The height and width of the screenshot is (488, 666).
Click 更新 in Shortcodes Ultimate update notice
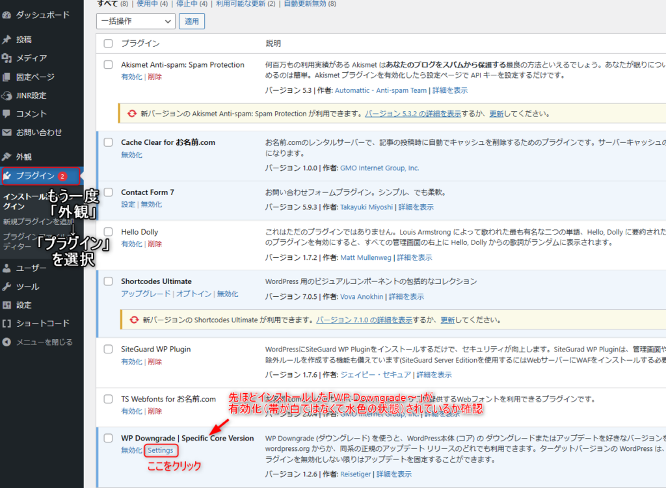447,320
